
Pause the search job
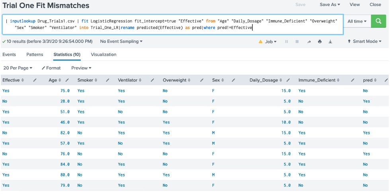[x=287, y=42]
